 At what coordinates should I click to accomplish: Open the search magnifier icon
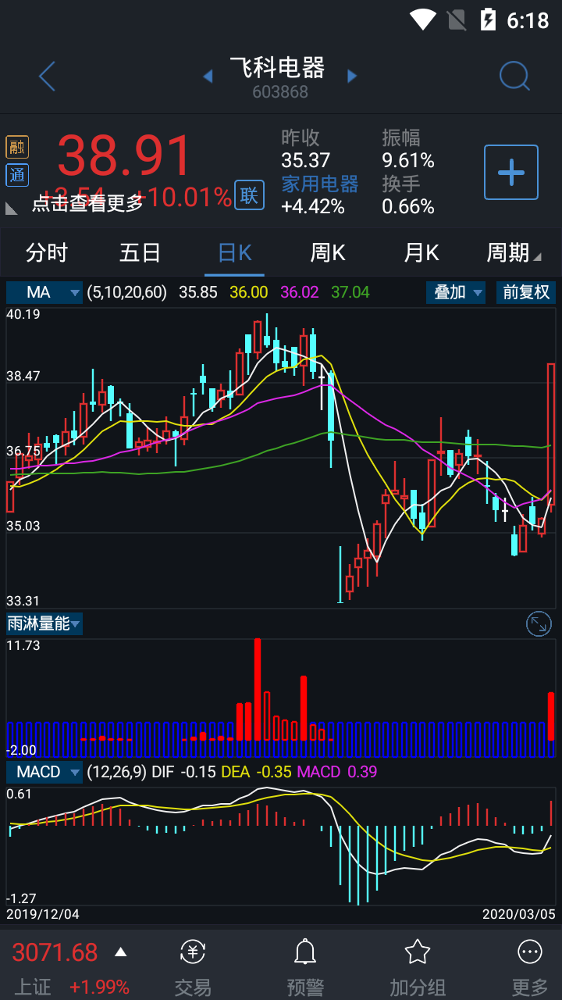pos(514,77)
